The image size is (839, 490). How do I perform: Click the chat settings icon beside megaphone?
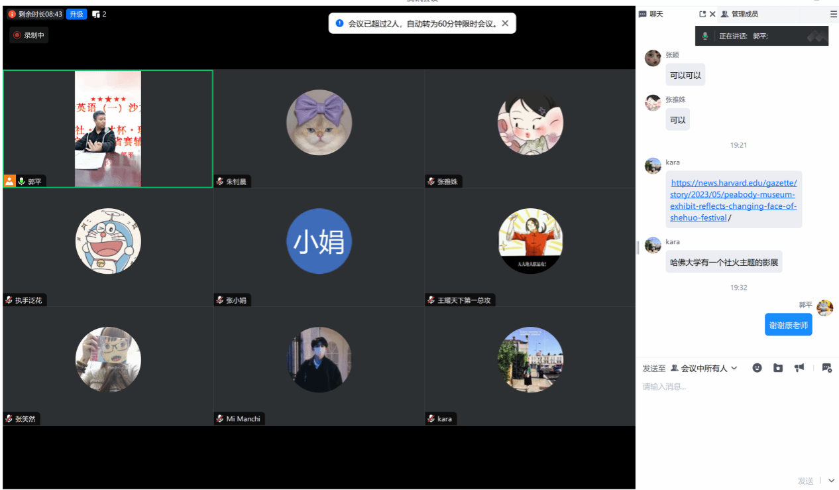[x=826, y=368]
